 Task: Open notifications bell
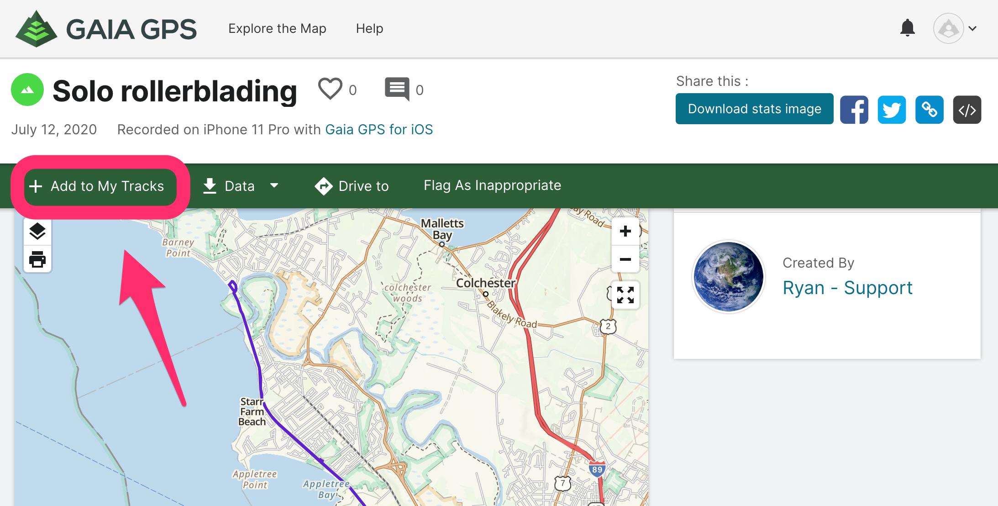tap(907, 28)
